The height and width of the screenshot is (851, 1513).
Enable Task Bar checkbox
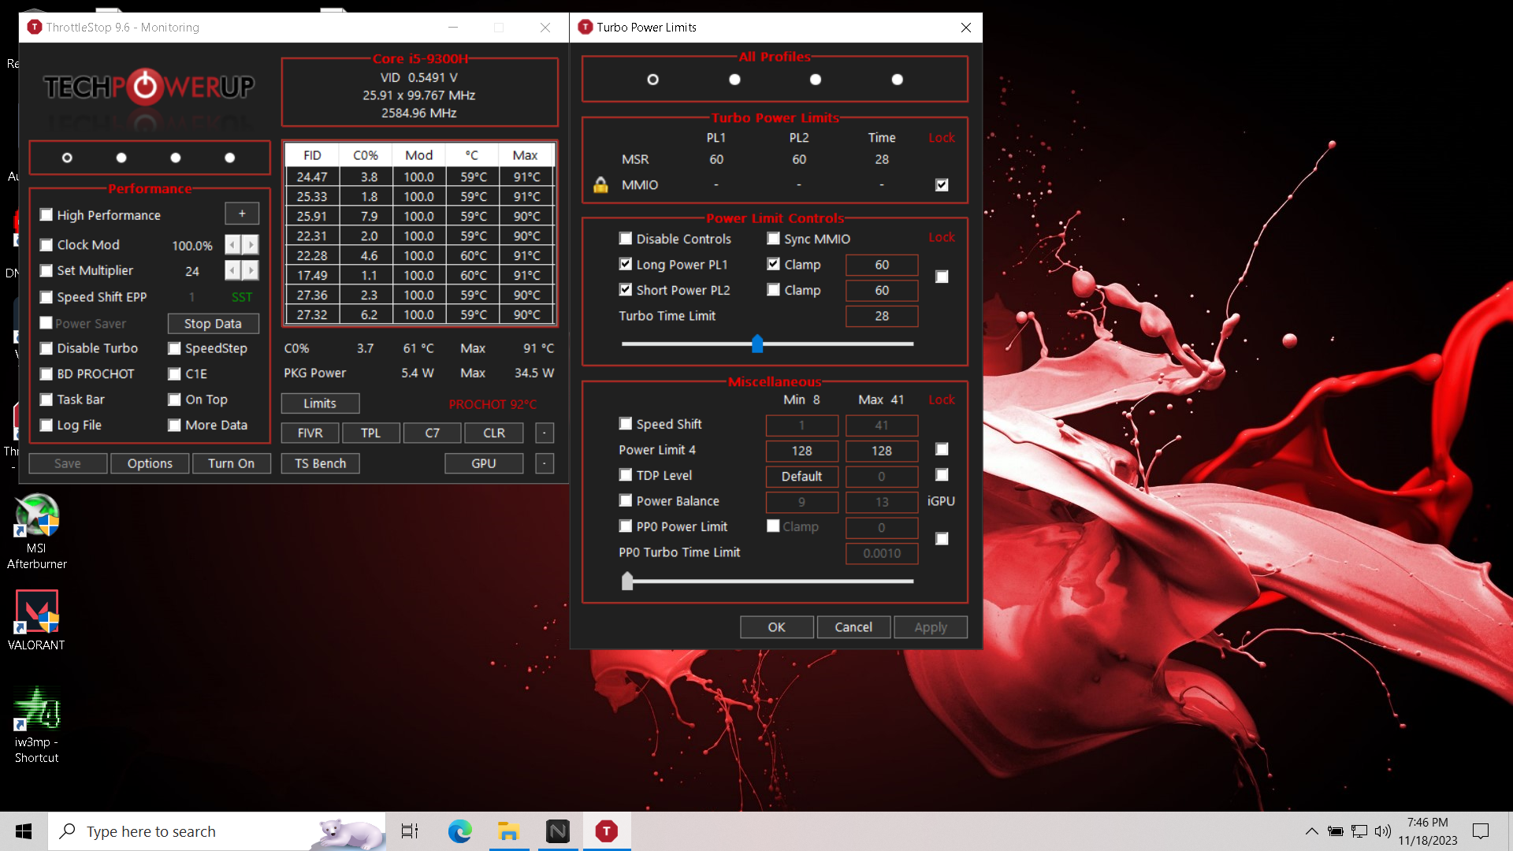pyautogui.click(x=46, y=399)
